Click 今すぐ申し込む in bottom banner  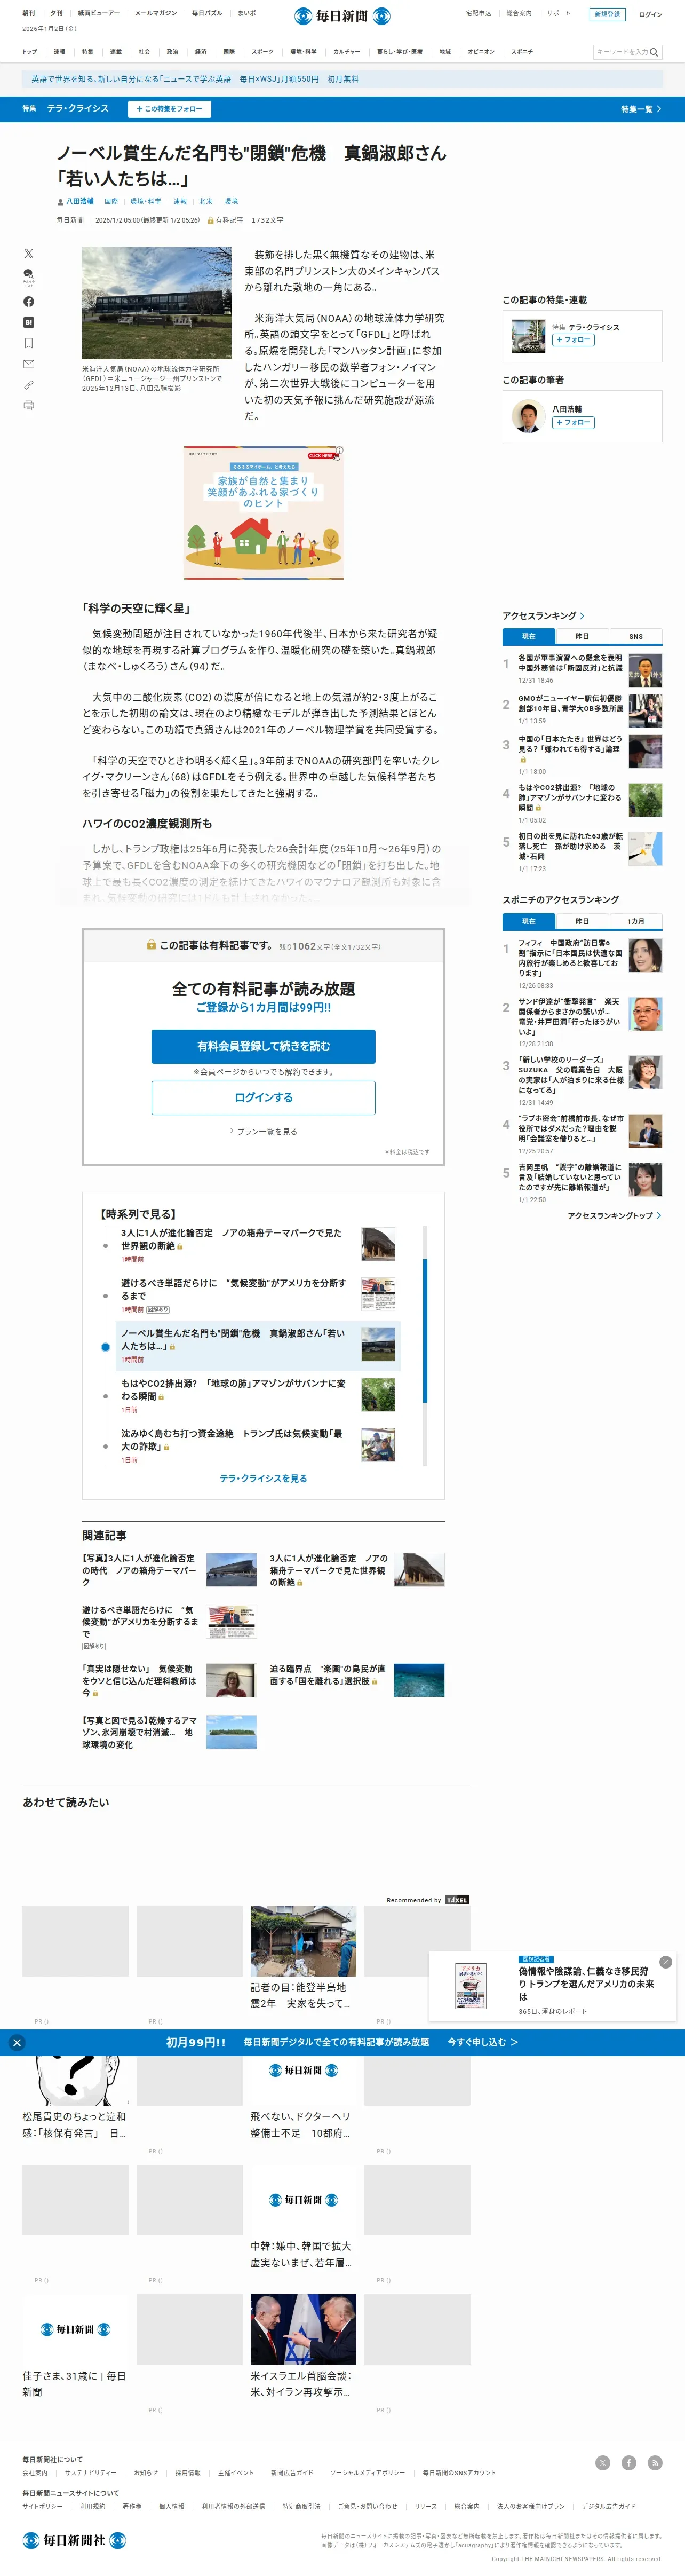point(482,2042)
